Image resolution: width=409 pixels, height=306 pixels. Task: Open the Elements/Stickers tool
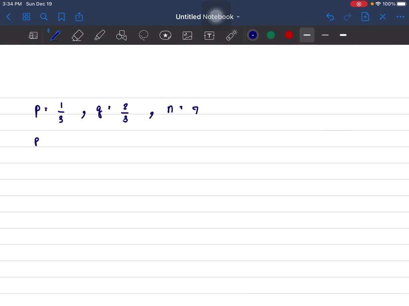pos(165,35)
